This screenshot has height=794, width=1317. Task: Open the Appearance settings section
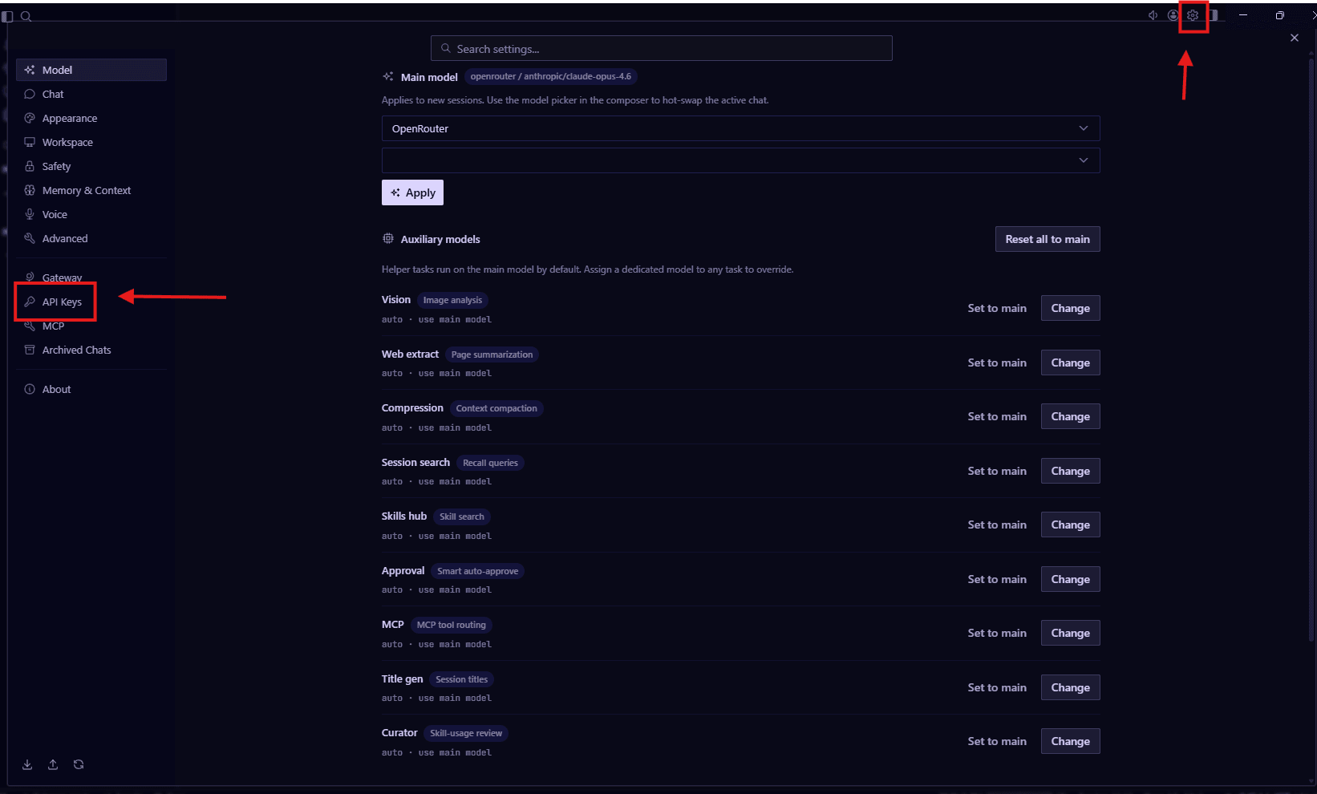point(91,118)
